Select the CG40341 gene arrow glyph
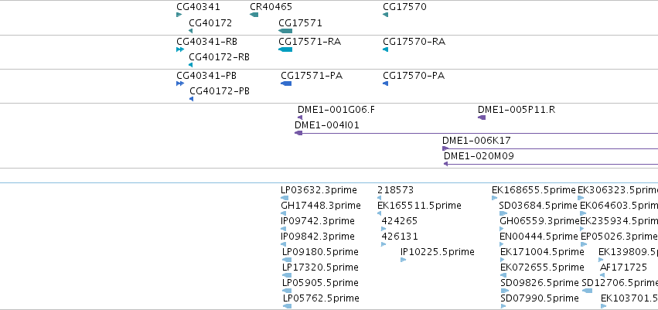The height and width of the screenshot is (310, 658). click(x=179, y=15)
